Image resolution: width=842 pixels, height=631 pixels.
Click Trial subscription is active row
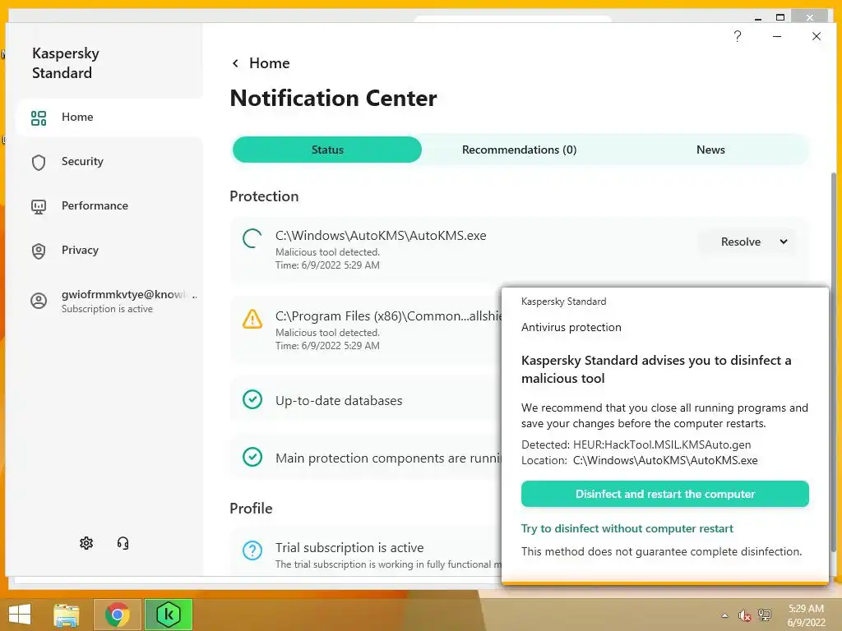[x=366, y=552]
